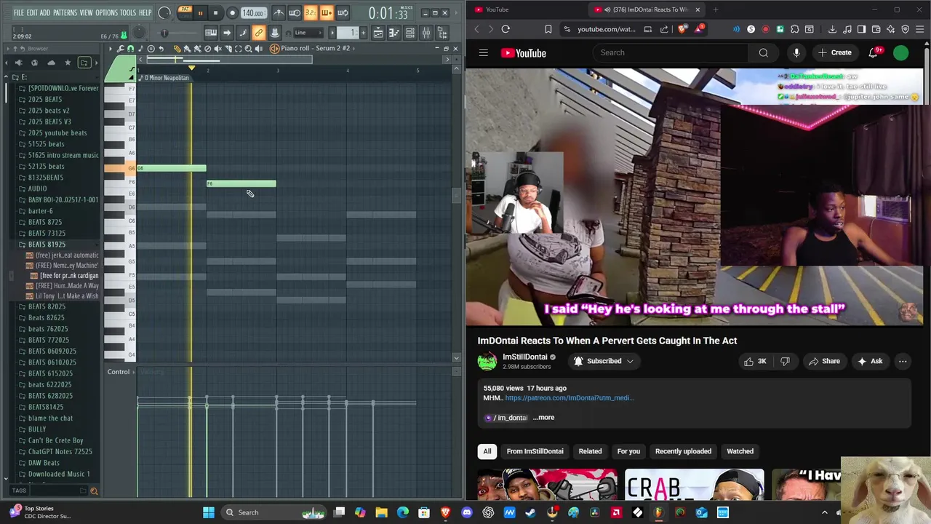
Task: Click the browser search magnifier icon
Action: pos(94,491)
